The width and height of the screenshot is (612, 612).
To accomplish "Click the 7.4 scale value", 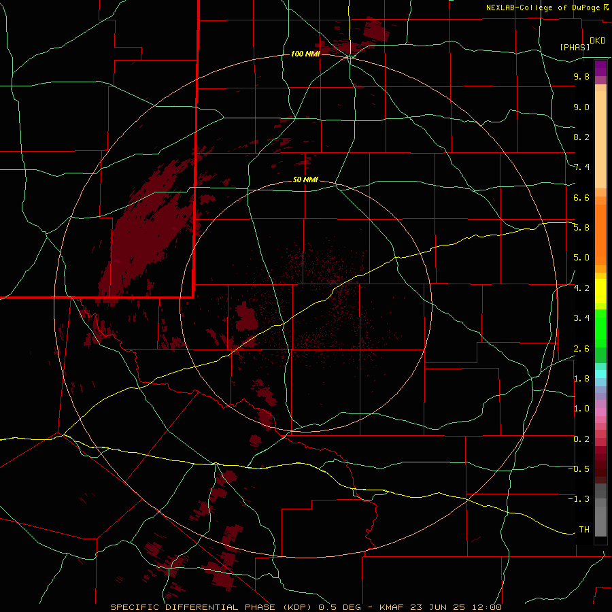I will [x=581, y=167].
